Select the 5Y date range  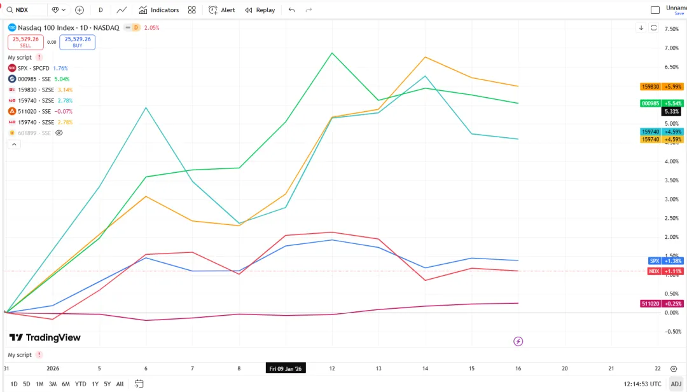click(x=108, y=384)
